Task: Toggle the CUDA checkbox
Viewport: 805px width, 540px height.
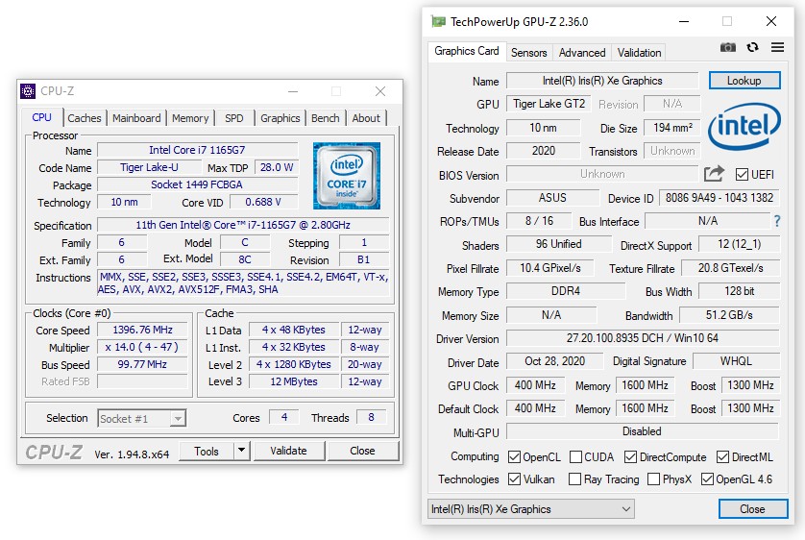Action: pyautogui.click(x=576, y=456)
